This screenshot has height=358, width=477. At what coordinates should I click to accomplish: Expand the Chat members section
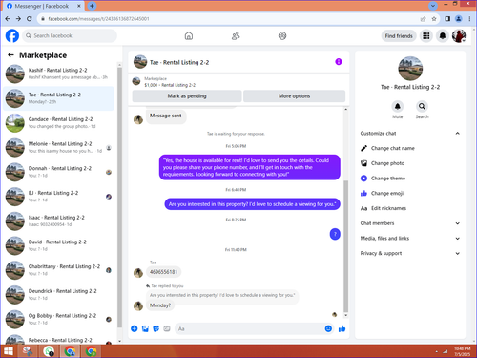[410, 223]
